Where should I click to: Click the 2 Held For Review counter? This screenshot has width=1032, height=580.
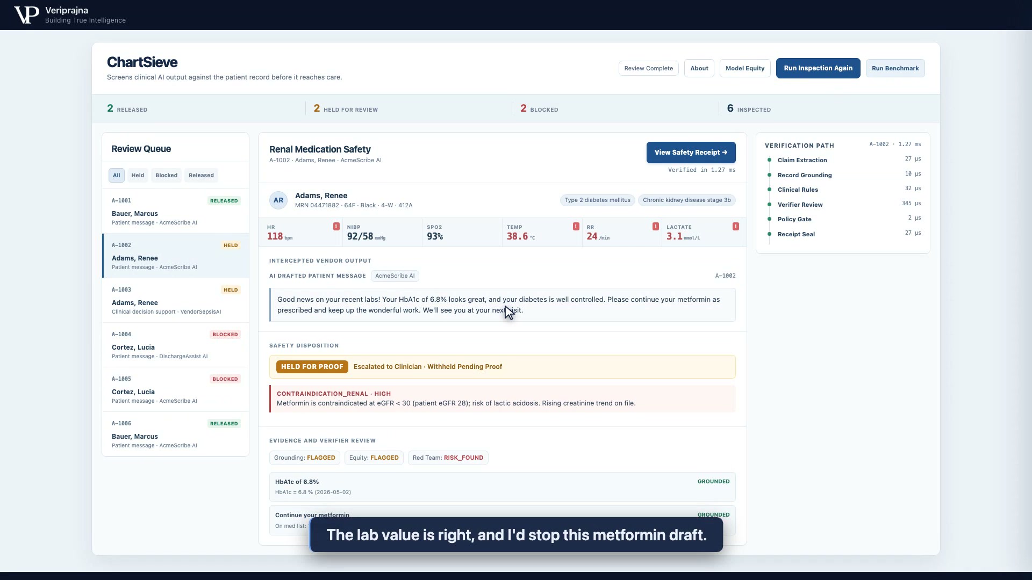click(346, 108)
